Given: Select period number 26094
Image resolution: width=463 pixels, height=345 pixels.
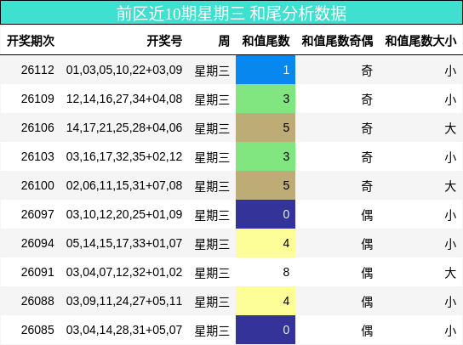Looking at the screenshot, I should coord(37,244).
